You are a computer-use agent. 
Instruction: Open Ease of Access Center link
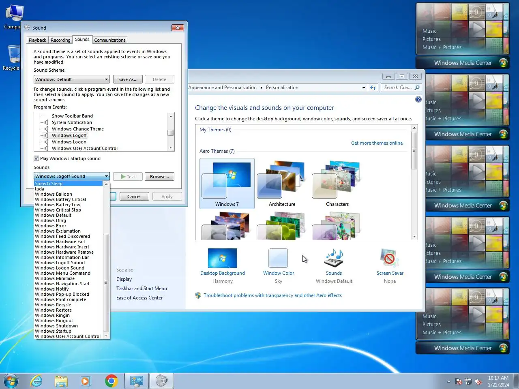tap(139, 298)
